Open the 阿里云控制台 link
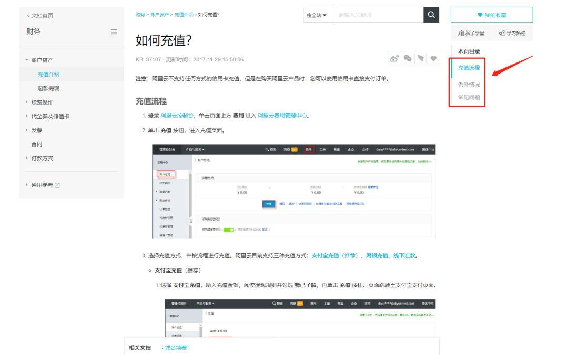This screenshot has width=568, height=355. click(177, 116)
